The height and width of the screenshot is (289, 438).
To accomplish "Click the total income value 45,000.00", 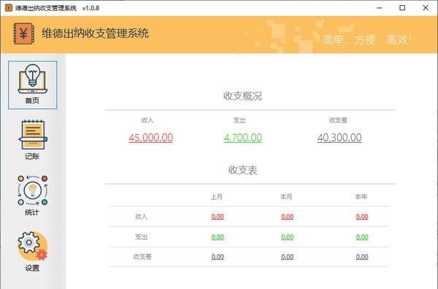I will (150, 138).
